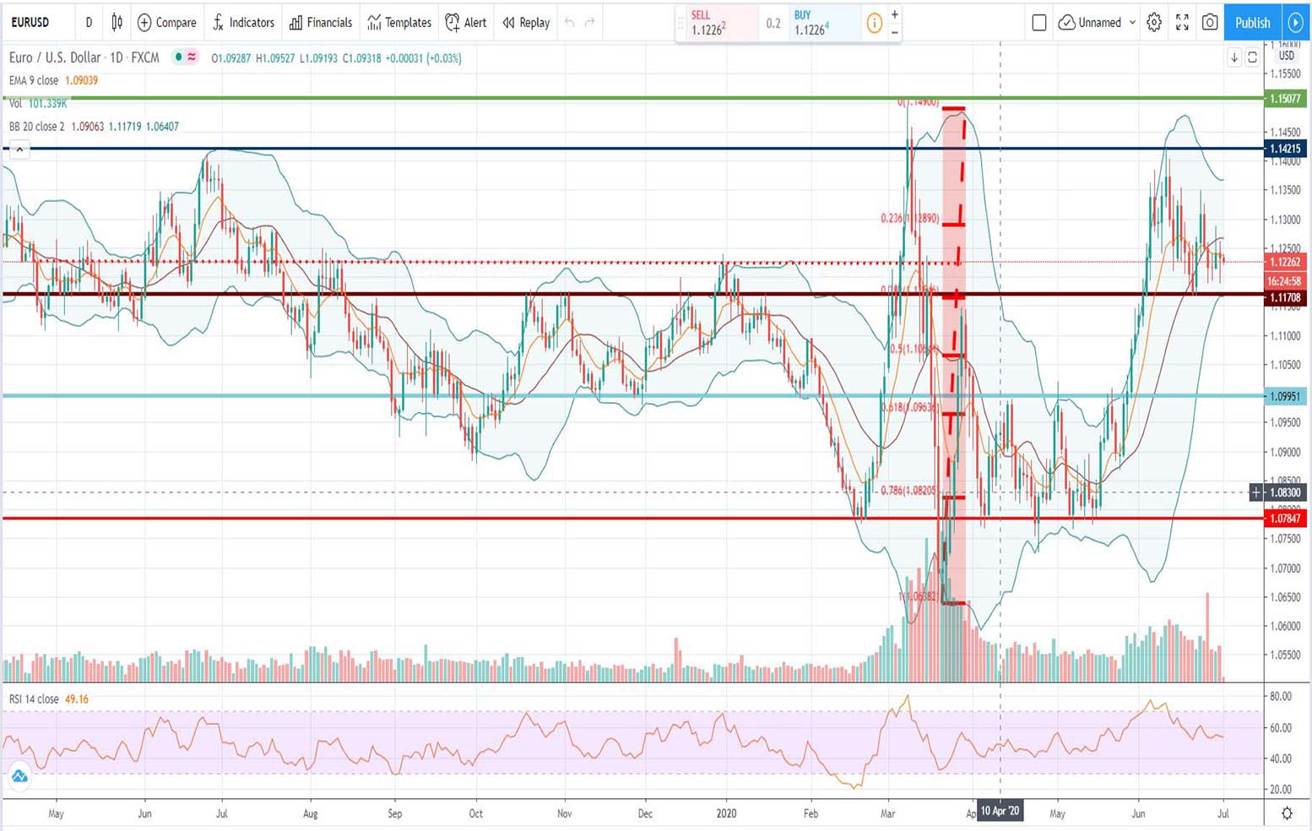Open the Indicators menu
The height and width of the screenshot is (831, 1312).
tap(243, 23)
